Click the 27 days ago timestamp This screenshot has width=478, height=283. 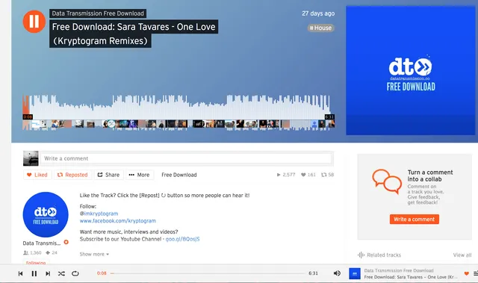click(x=318, y=13)
